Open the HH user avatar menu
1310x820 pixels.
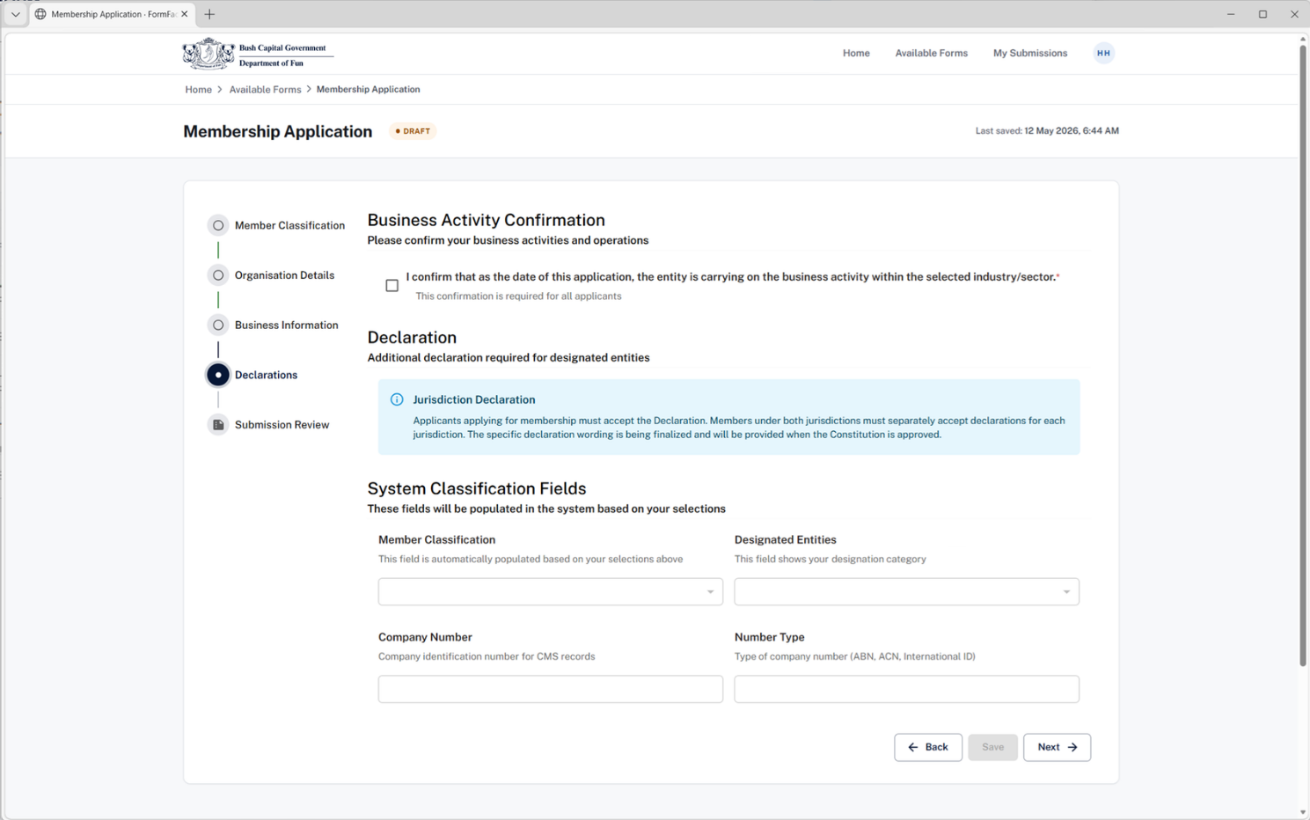coord(1103,53)
